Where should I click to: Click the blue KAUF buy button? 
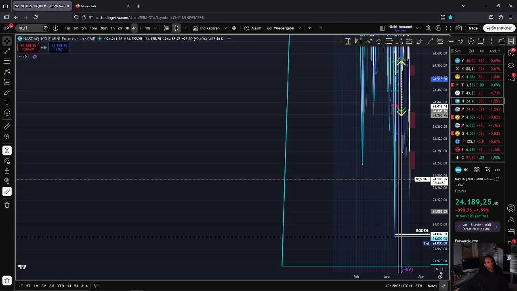pos(59,47)
